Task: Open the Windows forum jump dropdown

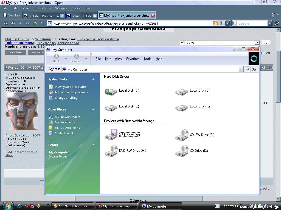Action: pyautogui.click(x=257, y=43)
